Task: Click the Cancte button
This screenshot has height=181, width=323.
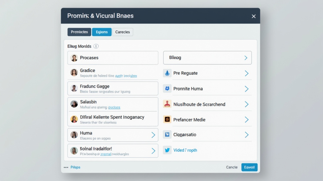Action: (232, 167)
